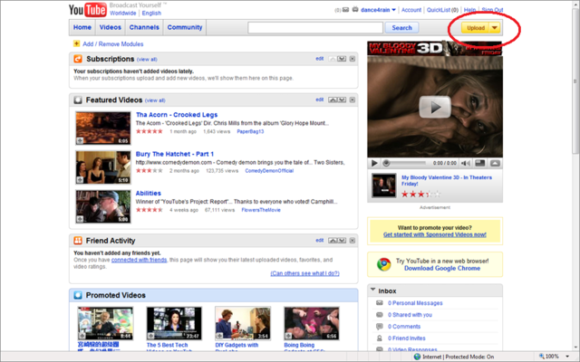Viewport: 580px width, 362px height.
Task: Open Tha Acorn - Crooked Legs title
Action: click(177, 115)
